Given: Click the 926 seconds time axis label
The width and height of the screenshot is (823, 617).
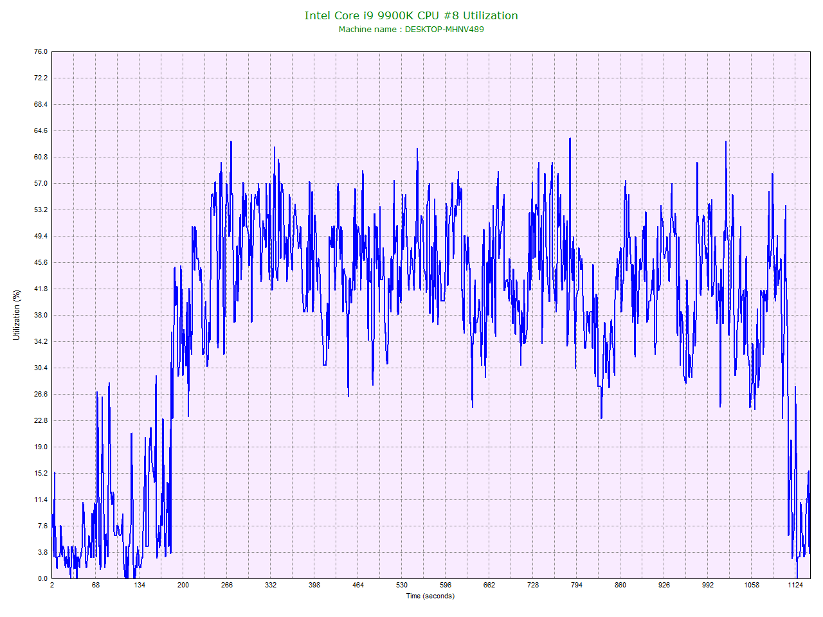Looking at the screenshot, I should 664,585.
